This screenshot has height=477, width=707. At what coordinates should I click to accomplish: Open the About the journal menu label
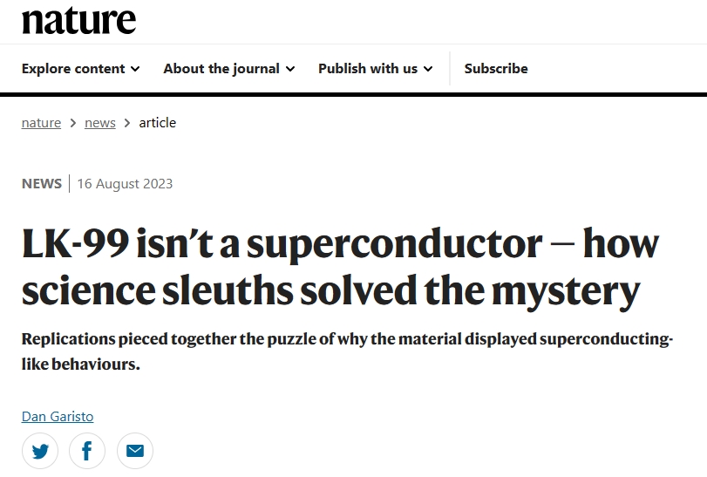pos(221,69)
